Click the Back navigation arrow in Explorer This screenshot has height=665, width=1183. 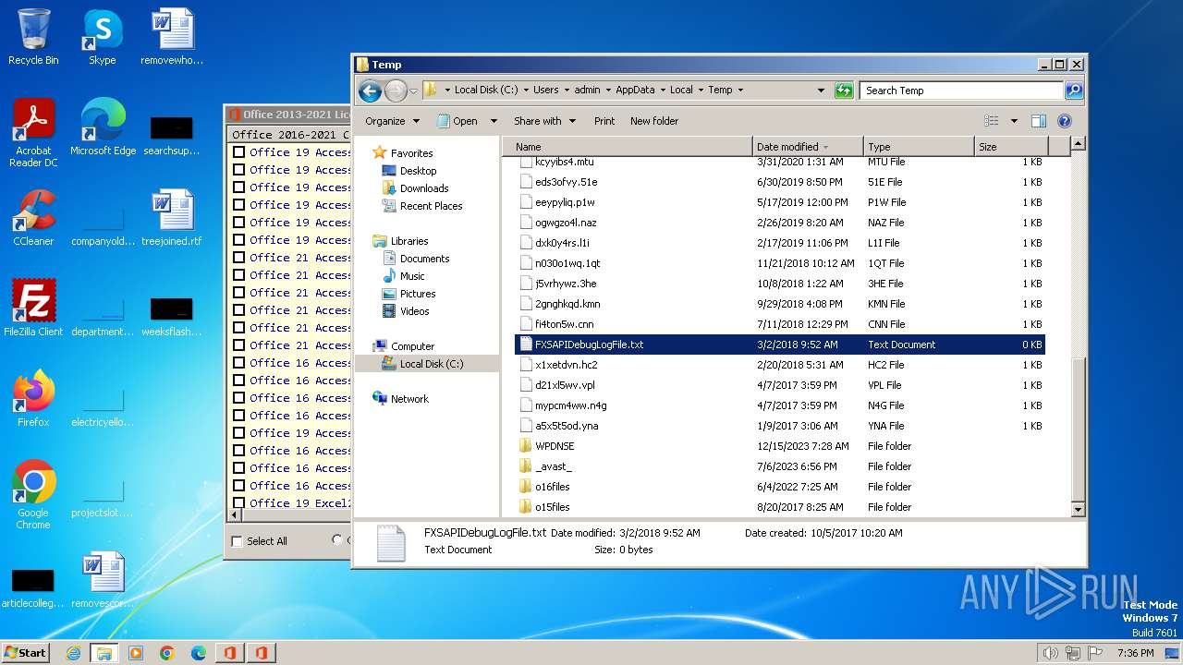tap(370, 91)
